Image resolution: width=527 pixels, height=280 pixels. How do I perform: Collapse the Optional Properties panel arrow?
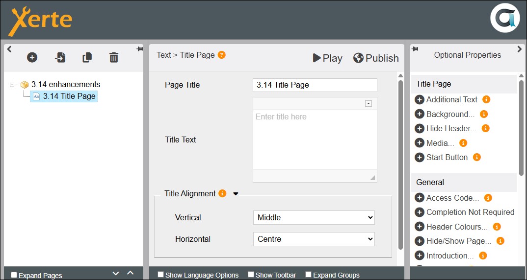coord(520,49)
